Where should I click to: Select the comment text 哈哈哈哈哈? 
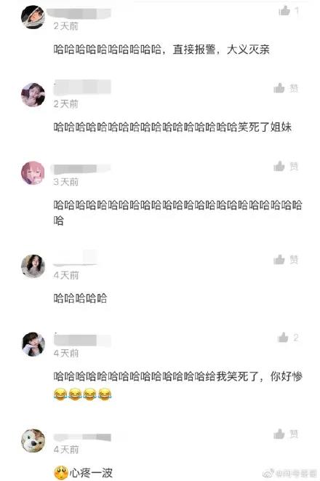tap(80, 298)
